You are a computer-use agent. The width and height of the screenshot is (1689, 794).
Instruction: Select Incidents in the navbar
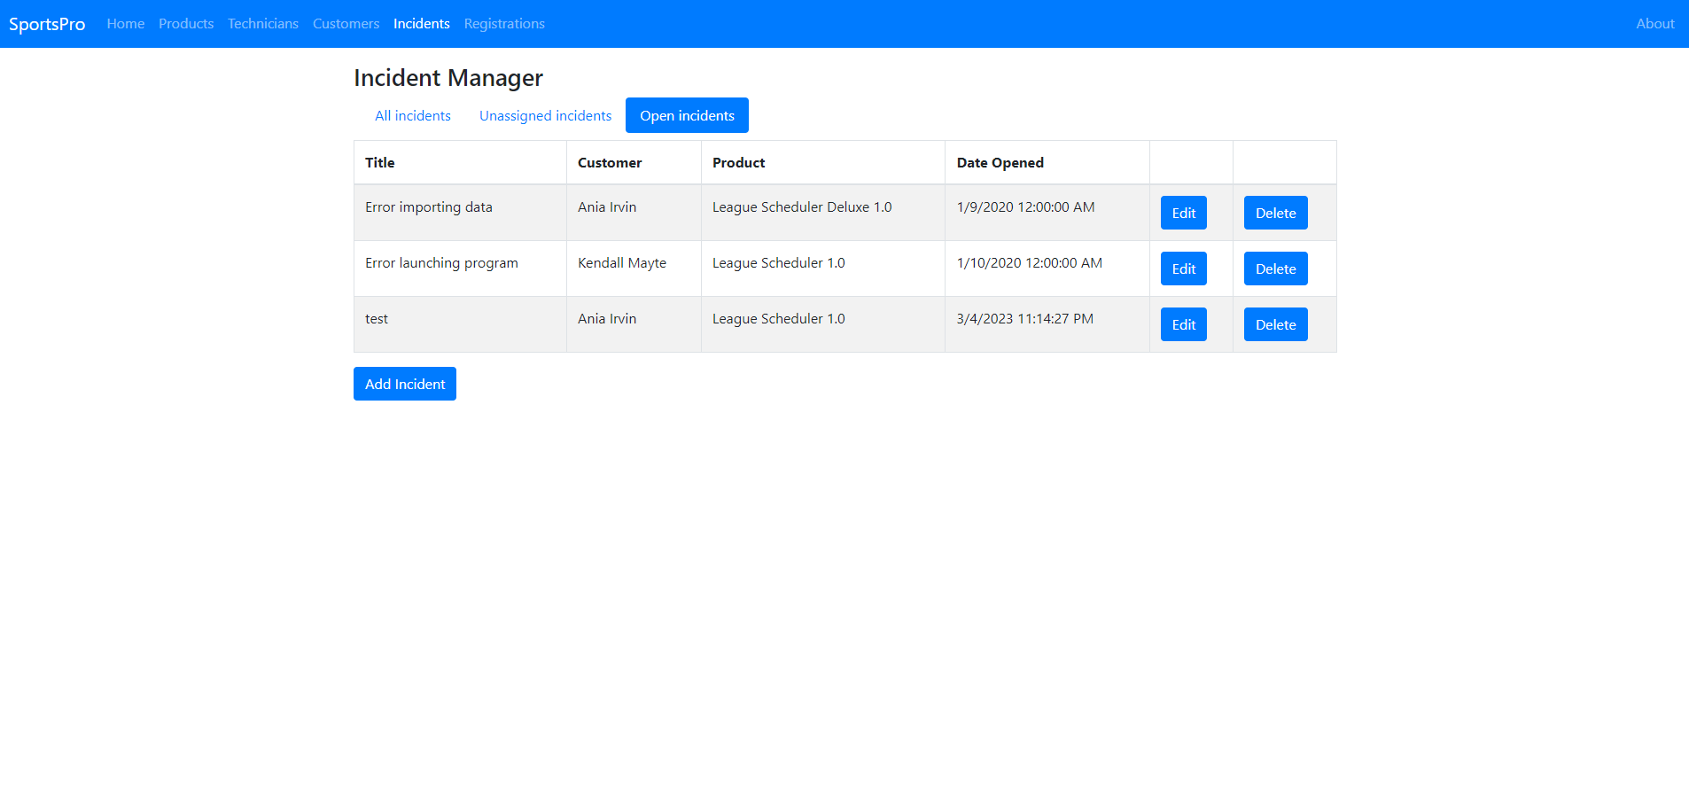click(421, 24)
